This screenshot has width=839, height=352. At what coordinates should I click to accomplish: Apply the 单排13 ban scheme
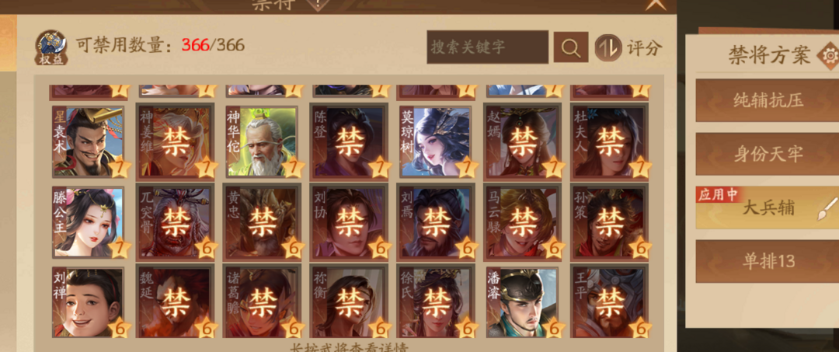(768, 261)
